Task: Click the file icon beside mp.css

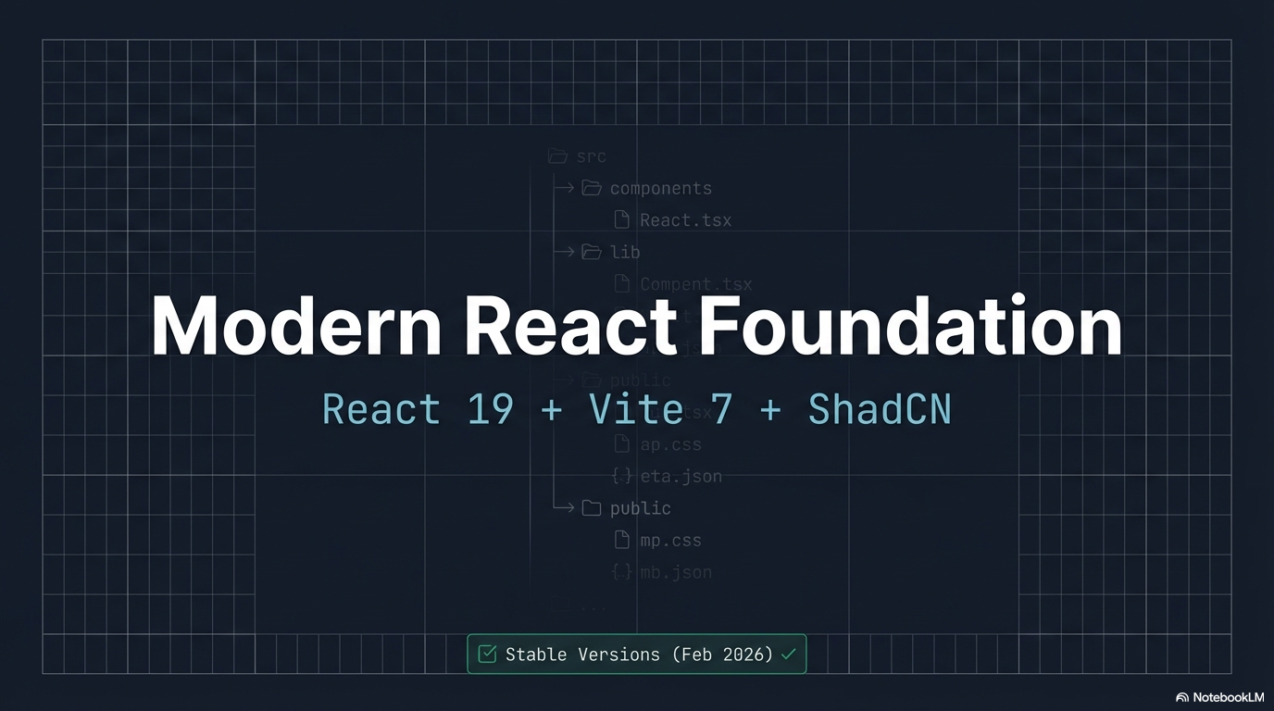Action: tap(623, 540)
